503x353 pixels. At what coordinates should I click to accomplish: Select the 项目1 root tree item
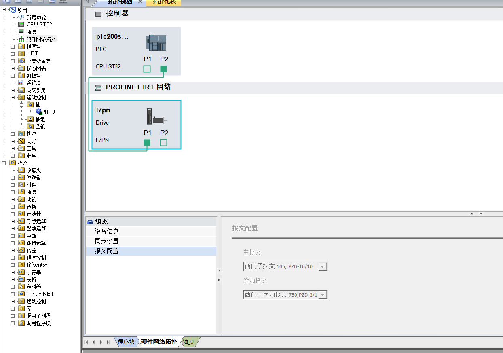[23, 10]
